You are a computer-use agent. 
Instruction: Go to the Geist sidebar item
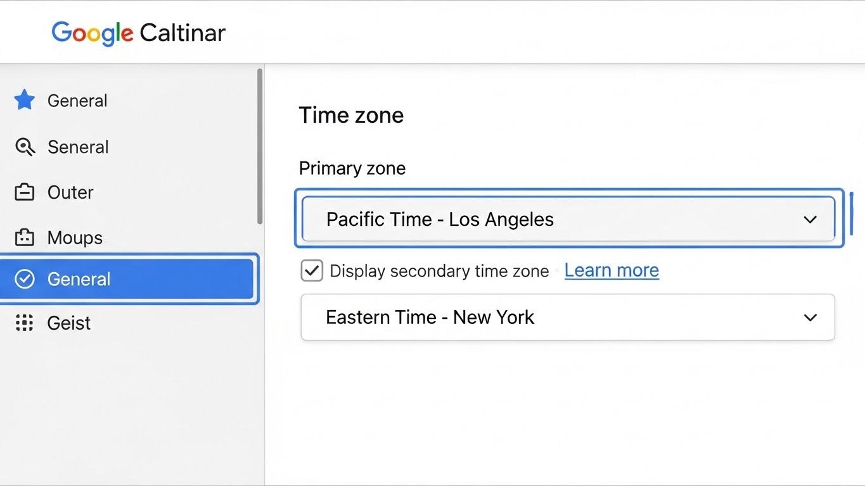click(x=69, y=323)
